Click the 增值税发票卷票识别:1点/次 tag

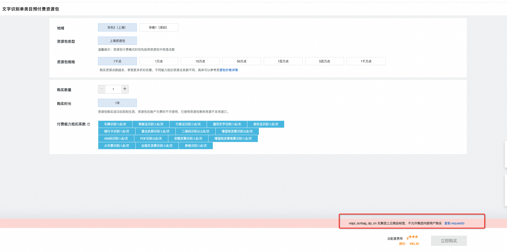[233, 138]
